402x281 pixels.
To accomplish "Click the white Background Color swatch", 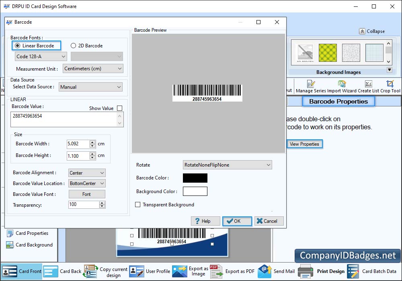I will coord(195,191).
